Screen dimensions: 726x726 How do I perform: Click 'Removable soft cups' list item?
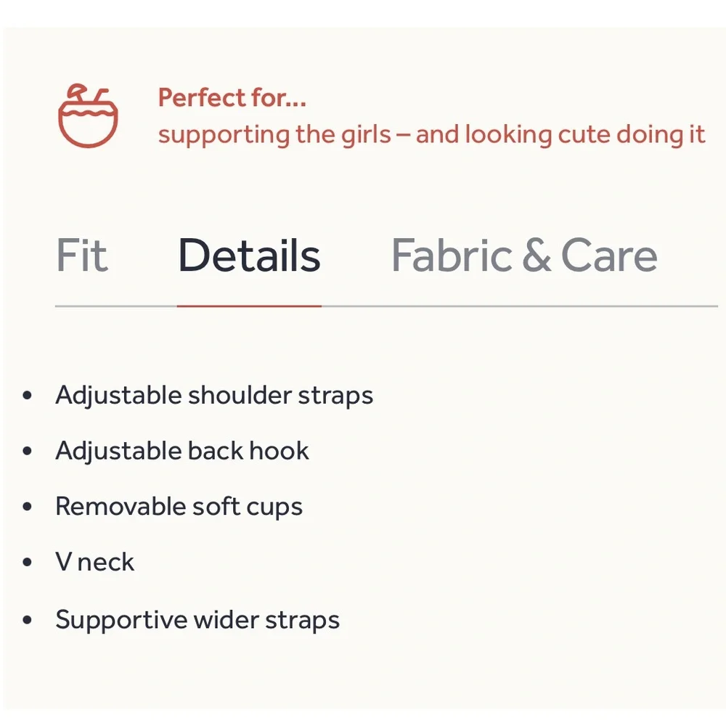179,507
